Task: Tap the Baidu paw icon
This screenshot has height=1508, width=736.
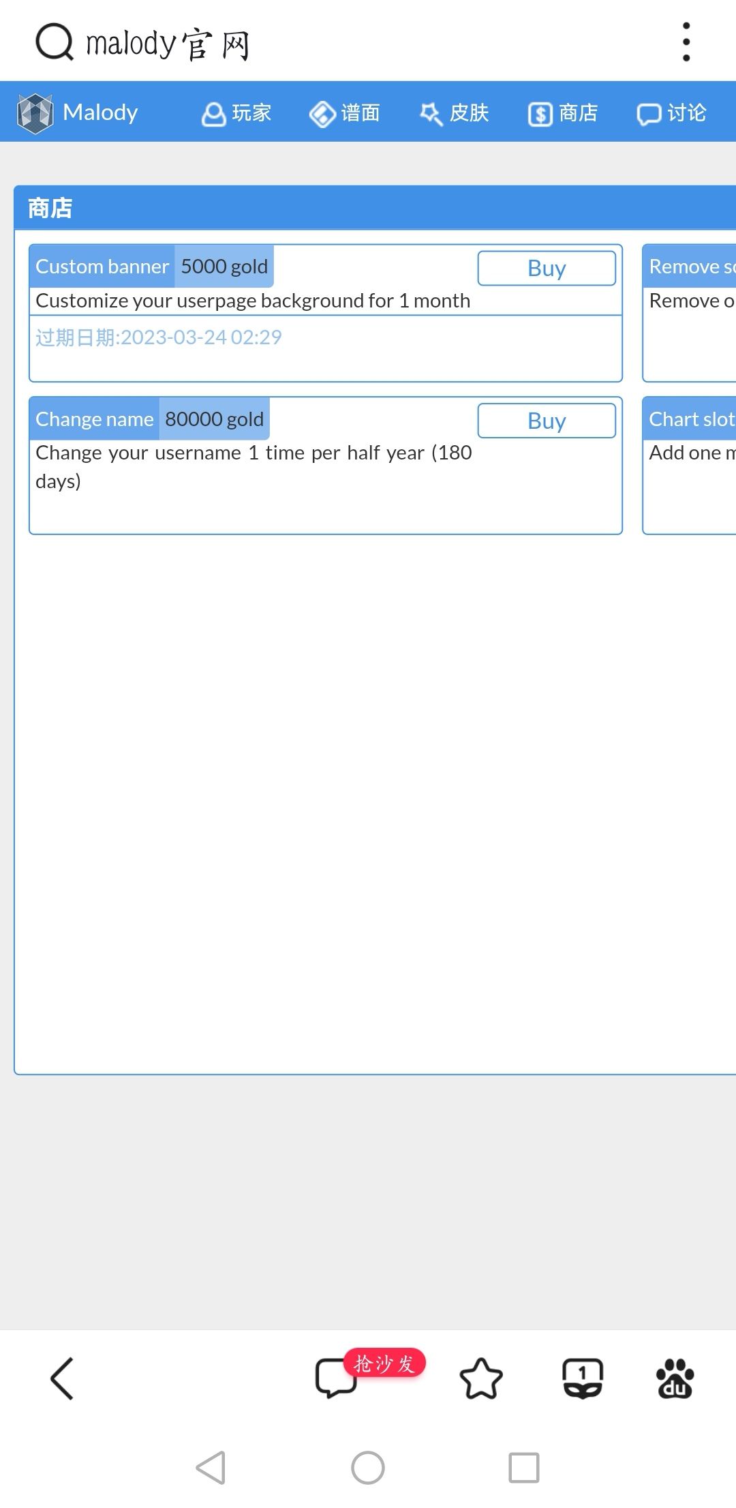Action: point(675,1378)
